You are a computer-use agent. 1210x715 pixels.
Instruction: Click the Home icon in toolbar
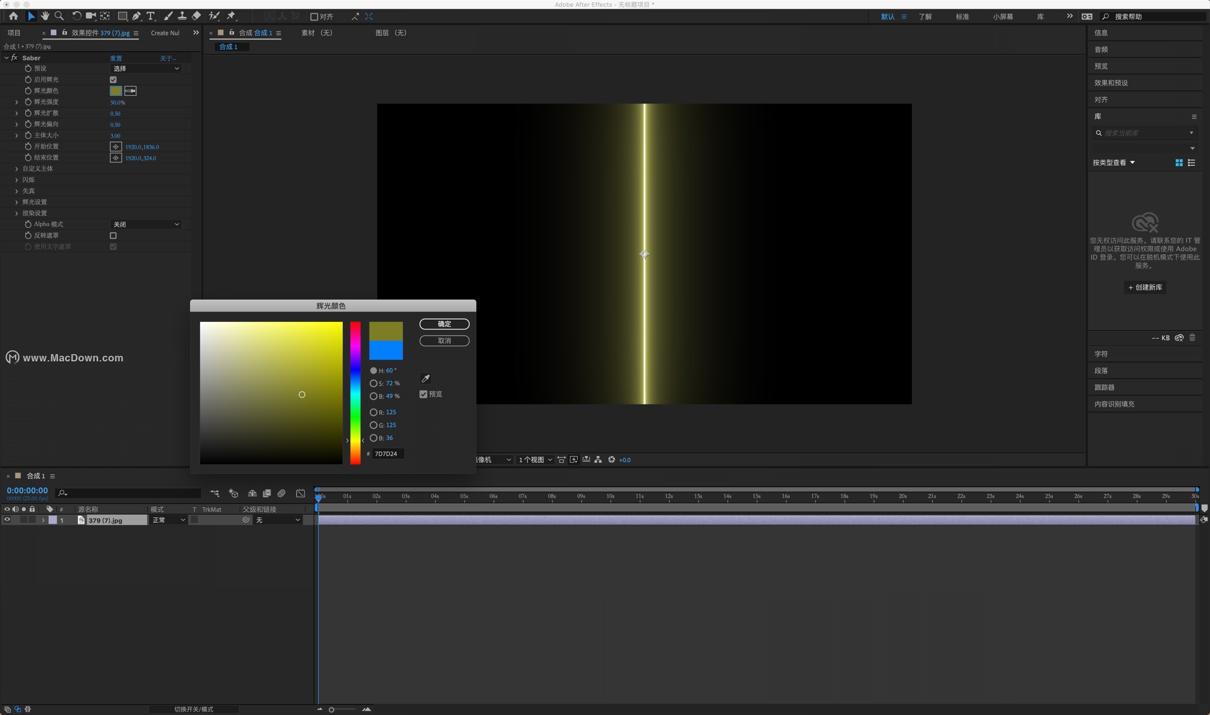[13, 16]
